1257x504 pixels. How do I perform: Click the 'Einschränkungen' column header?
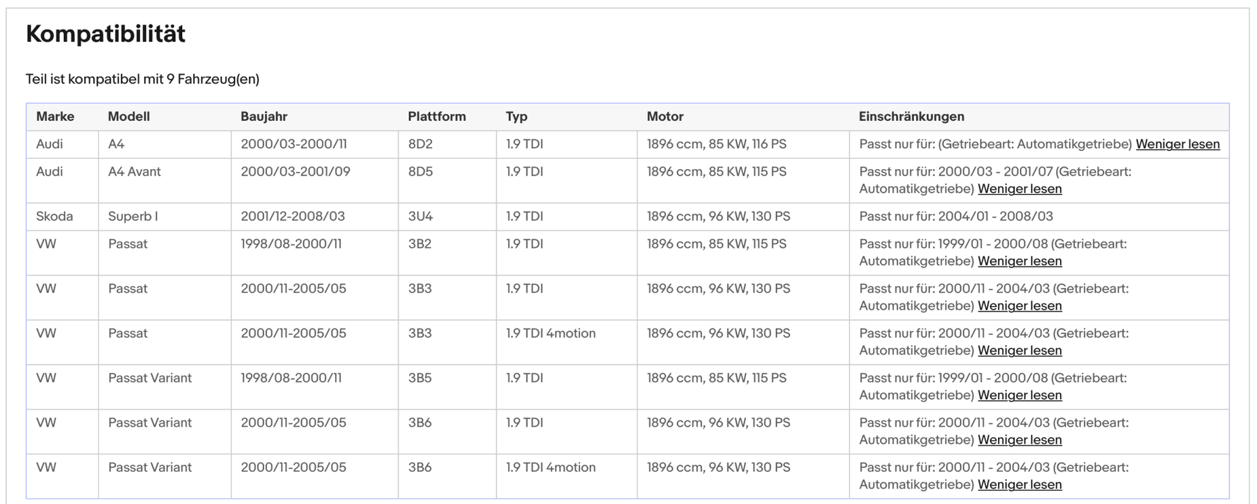[x=911, y=117]
